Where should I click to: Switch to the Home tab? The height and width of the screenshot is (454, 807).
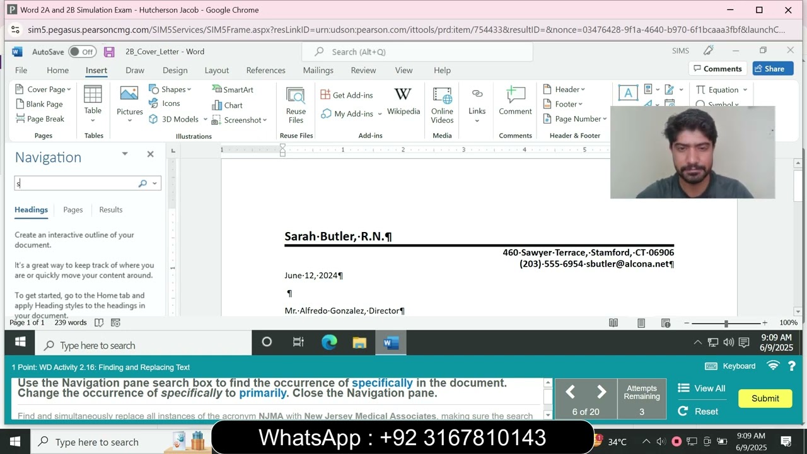click(57, 70)
